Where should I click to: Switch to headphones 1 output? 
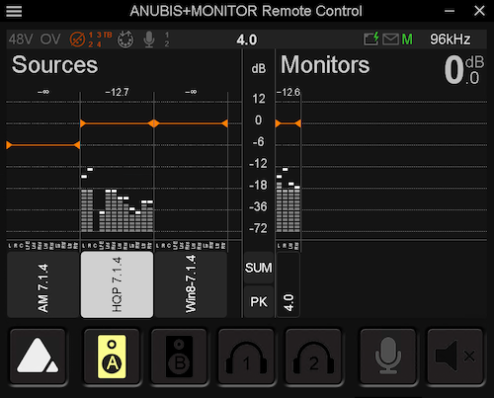tap(246, 356)
